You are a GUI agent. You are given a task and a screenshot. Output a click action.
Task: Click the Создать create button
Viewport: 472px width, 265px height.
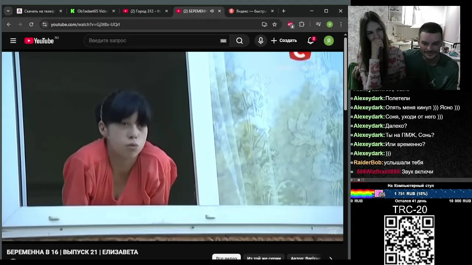(x=284, y=40)
